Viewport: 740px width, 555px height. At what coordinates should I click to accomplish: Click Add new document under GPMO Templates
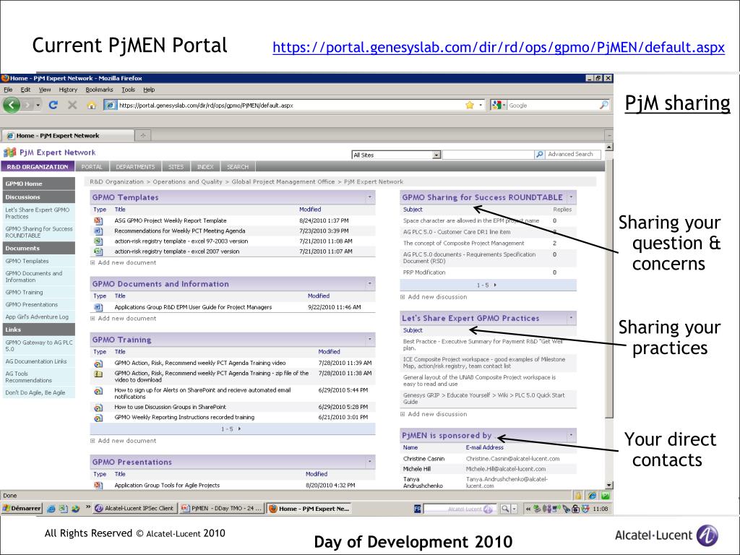127,262
